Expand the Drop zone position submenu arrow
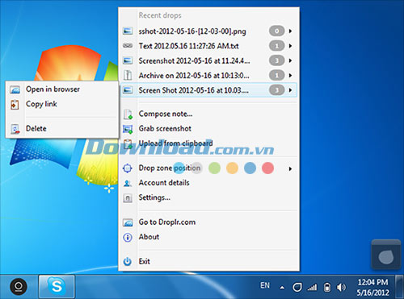Screen dimensions: 404x299 [x=290, y=169]
